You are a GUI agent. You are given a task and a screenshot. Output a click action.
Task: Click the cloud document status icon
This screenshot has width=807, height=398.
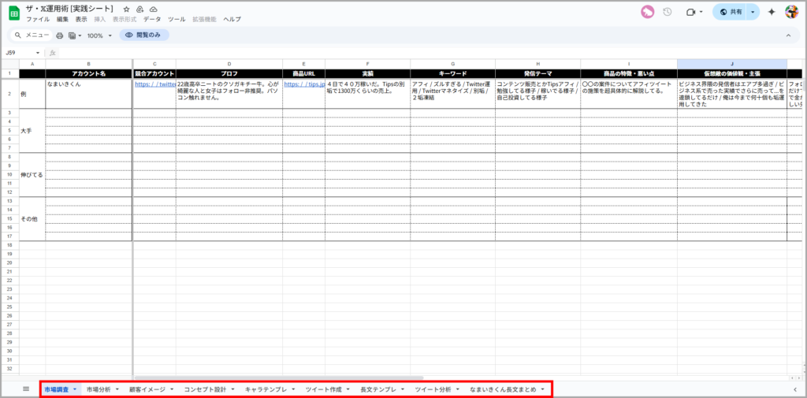(152, 9)
